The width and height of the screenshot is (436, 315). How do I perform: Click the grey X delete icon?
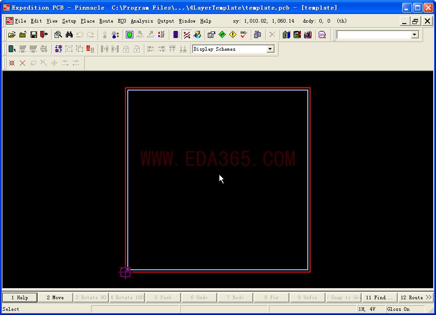272,35
